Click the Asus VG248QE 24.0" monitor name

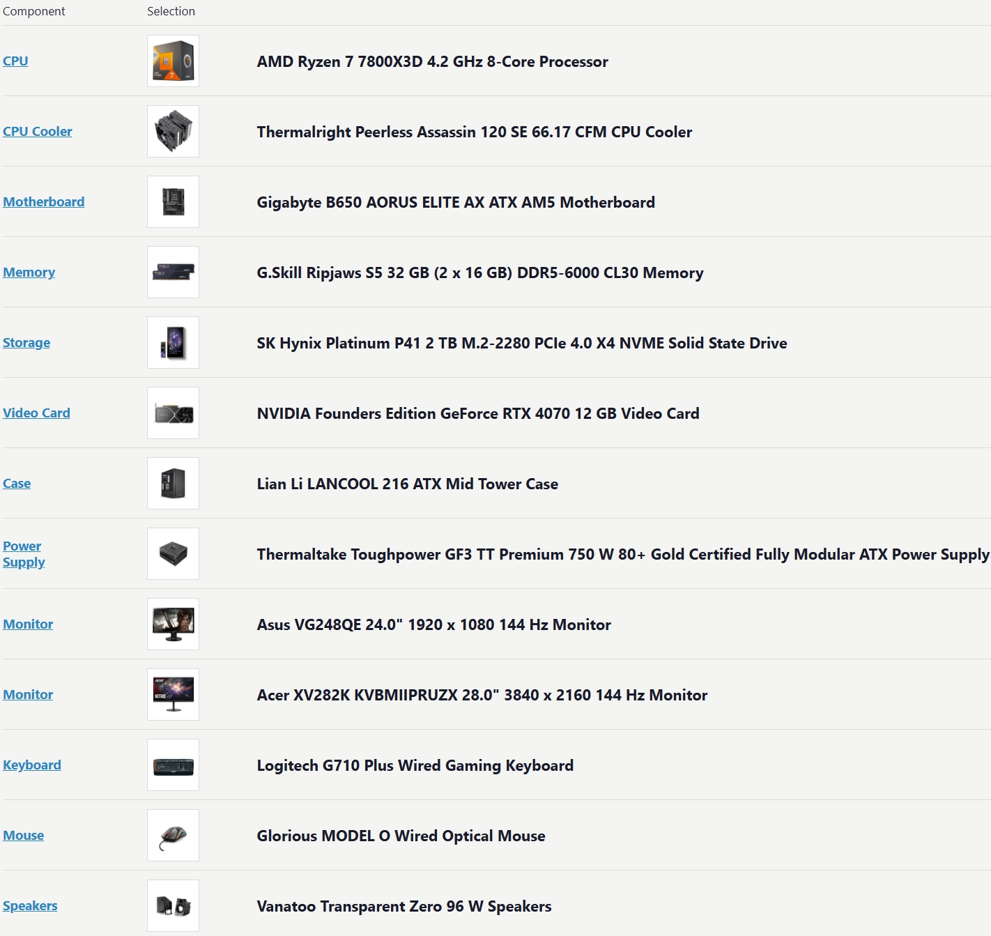[433, 624]
